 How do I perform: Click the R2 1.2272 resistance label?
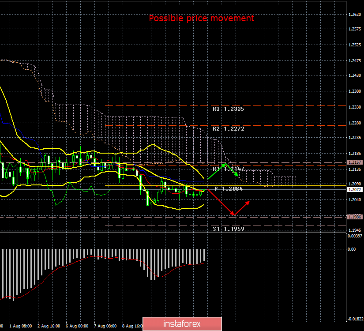(229, 129)
